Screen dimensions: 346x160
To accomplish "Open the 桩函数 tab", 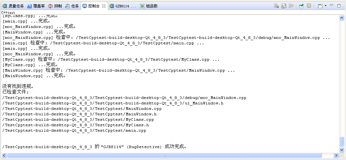I will (149, 6).
